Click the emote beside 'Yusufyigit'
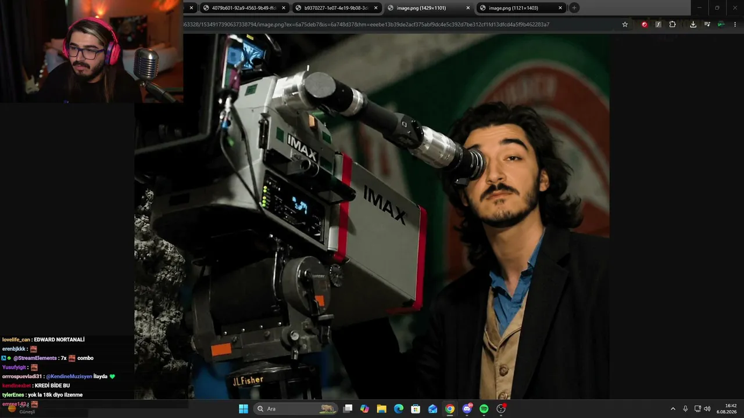744x418 pixels. pyautogui.click(x=34, y=367)
